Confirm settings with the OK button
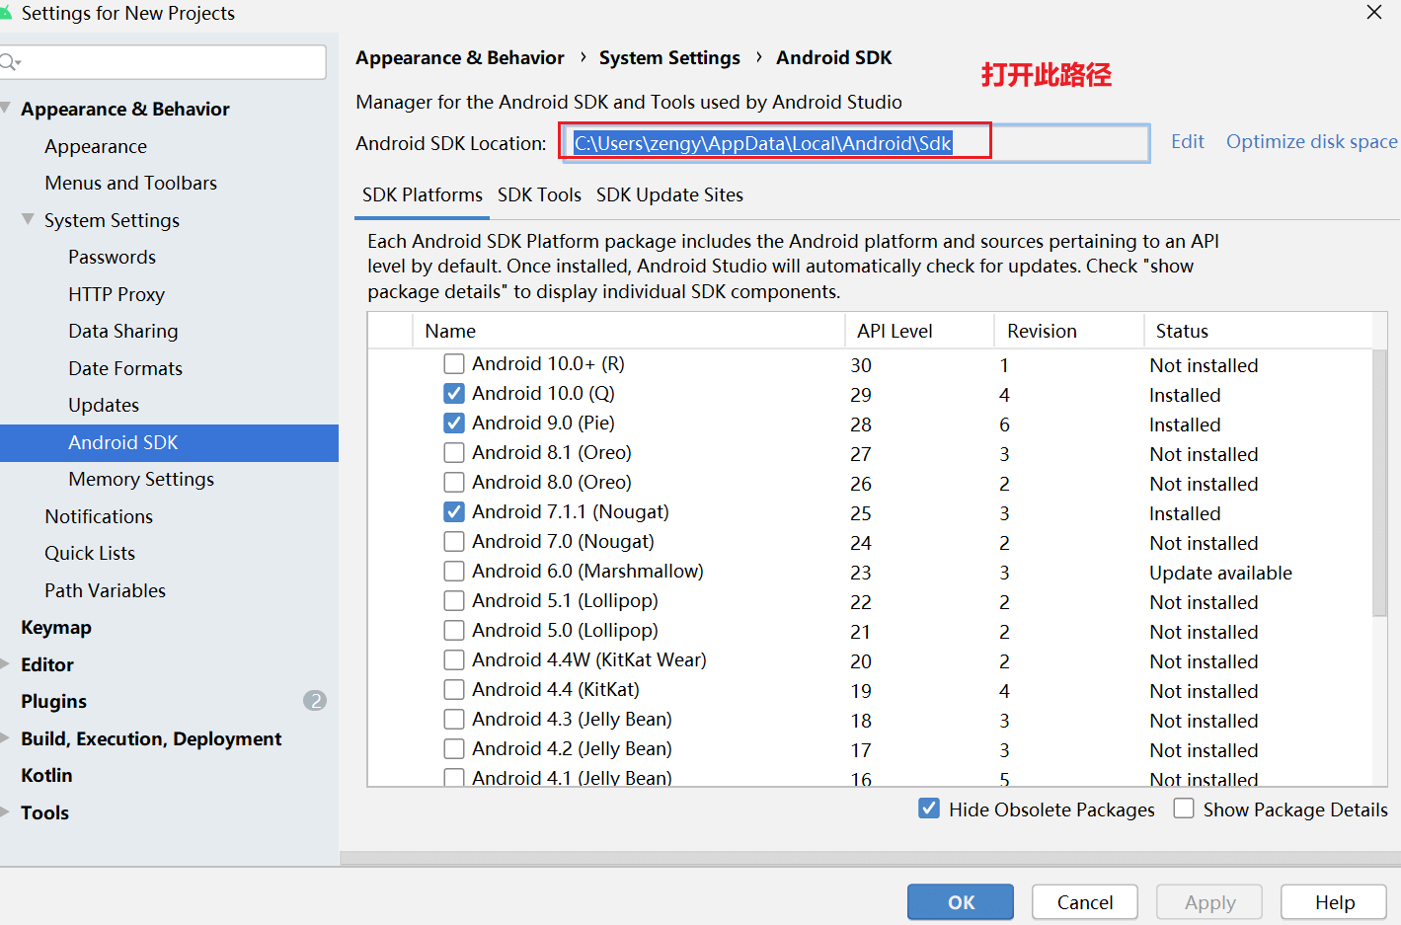Image resolution: width=1401 pixels, height=925 pixels. click(961, 902)
